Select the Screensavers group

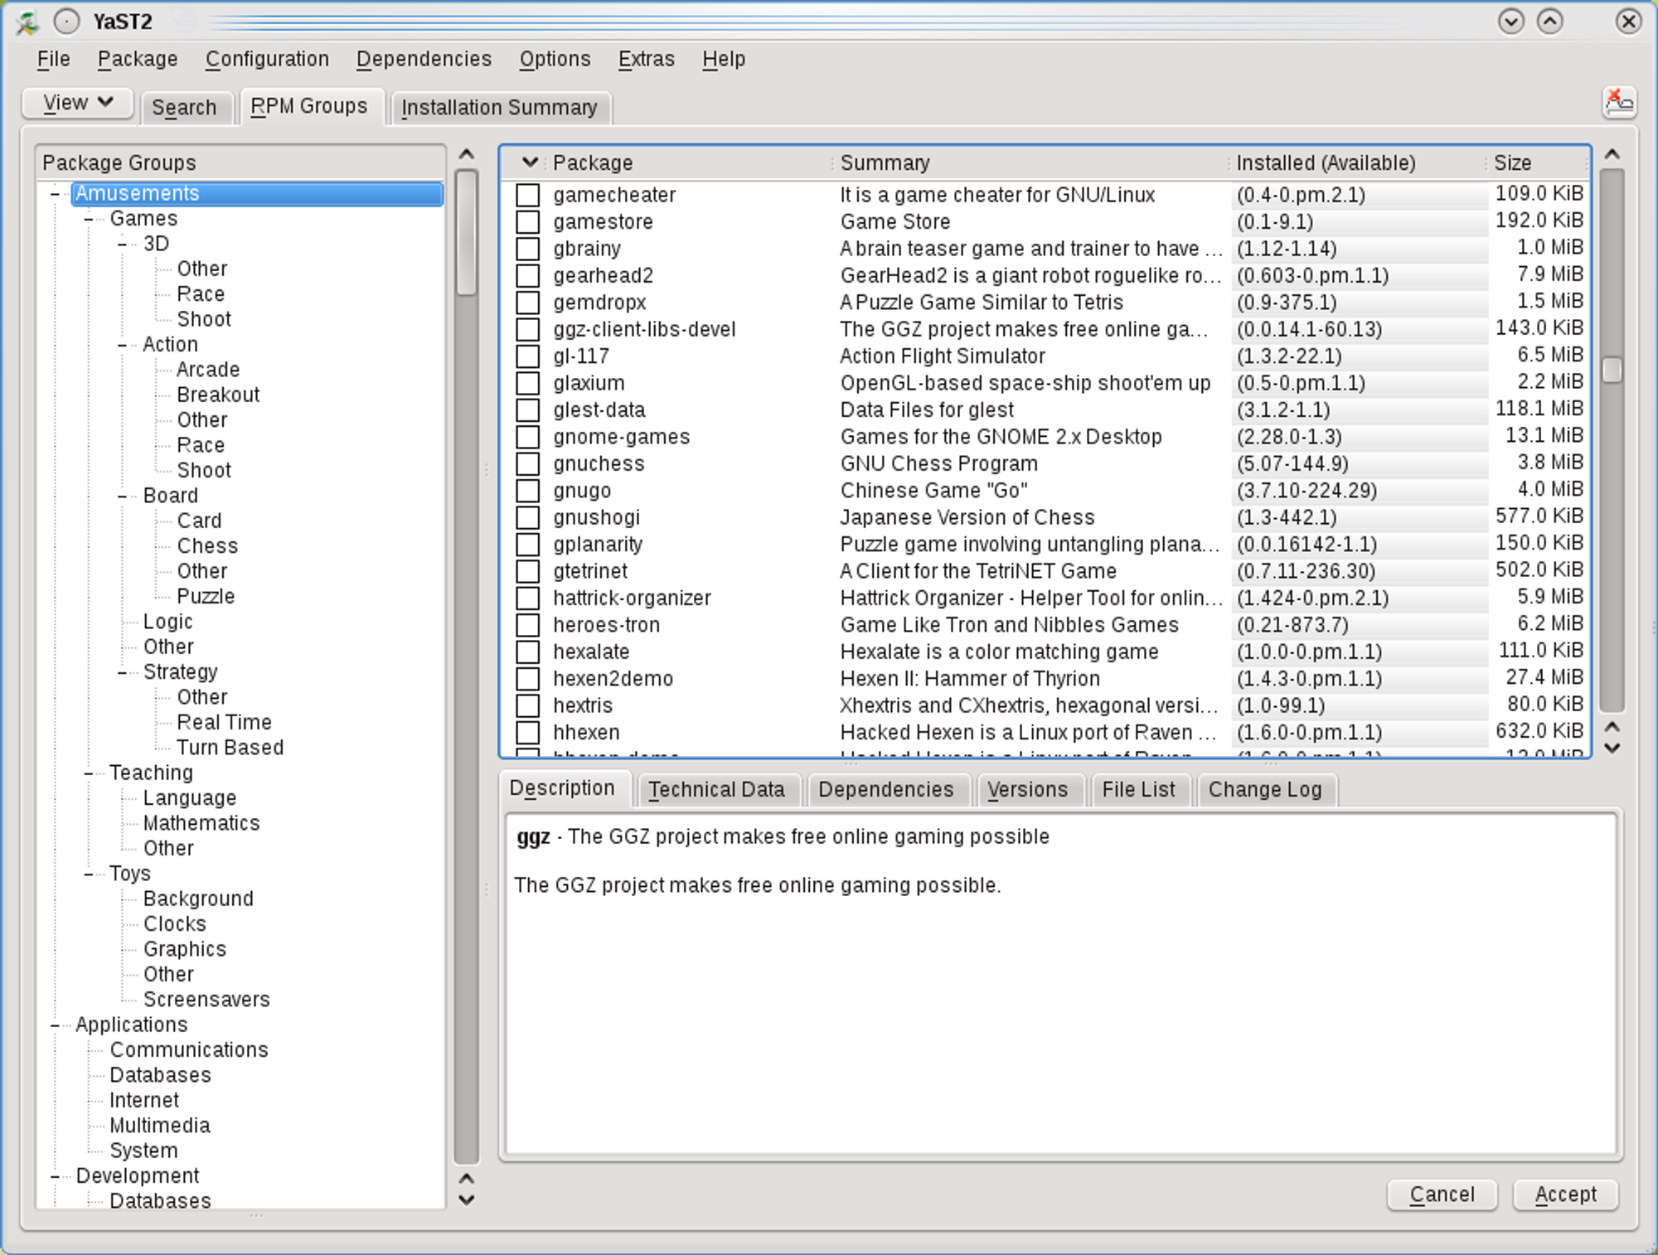coord(206,1000)
